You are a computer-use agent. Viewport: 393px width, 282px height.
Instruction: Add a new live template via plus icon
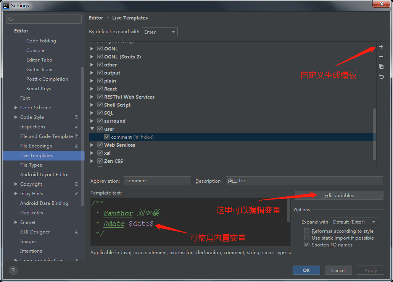coord(381,47)
